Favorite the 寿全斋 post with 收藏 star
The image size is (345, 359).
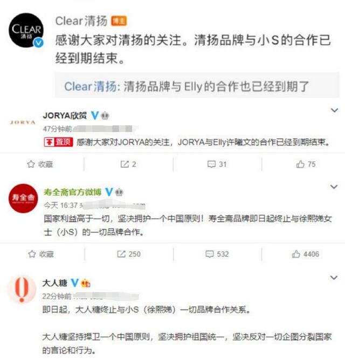pyautogui.click(x=41, y=254)
